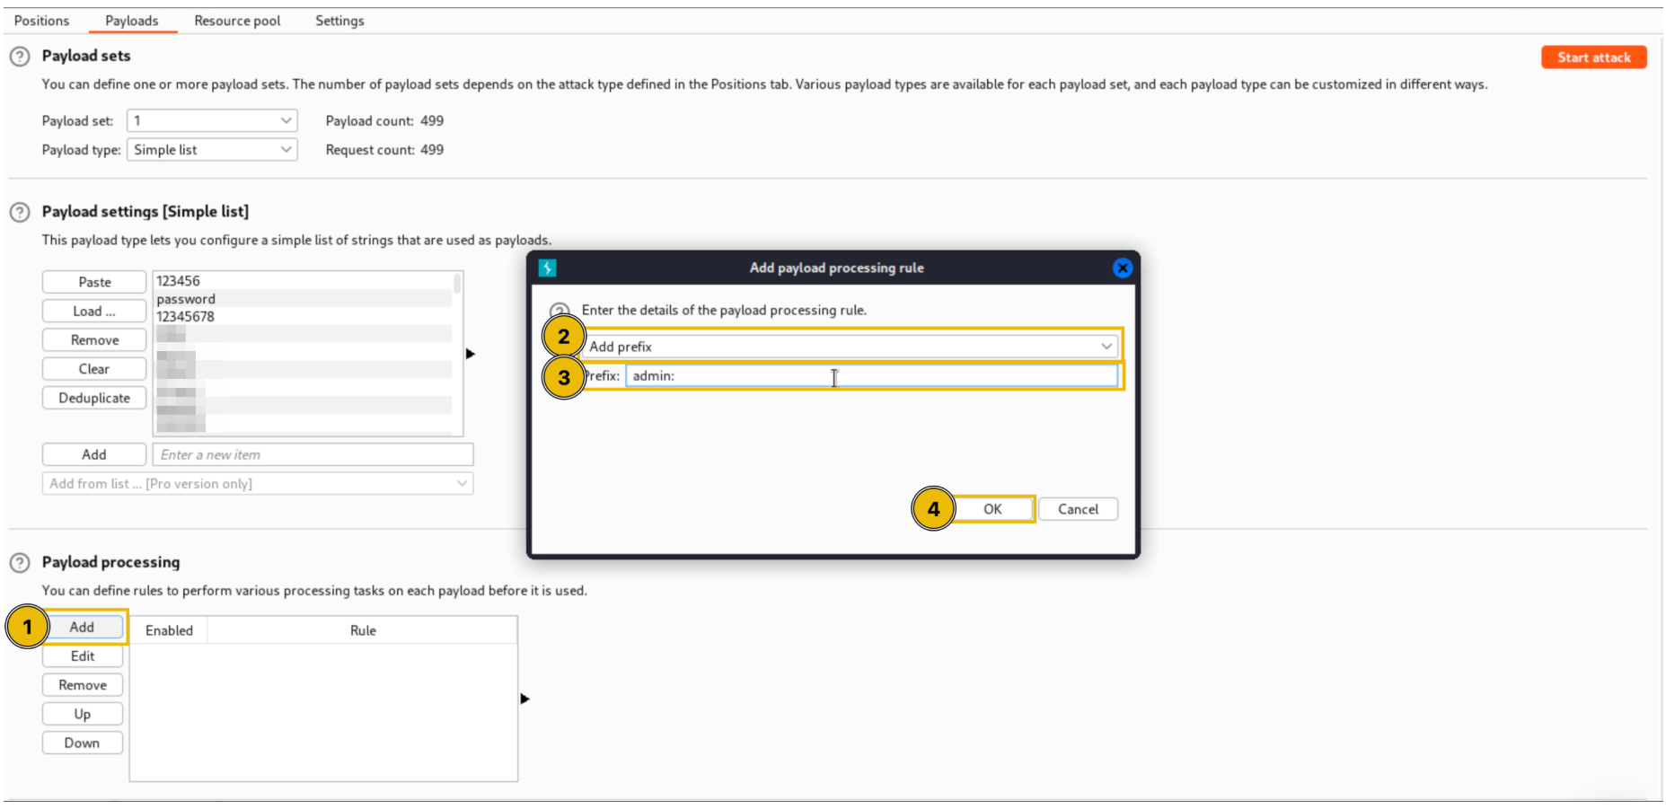Close the Add payload processing rule dialog
Image resolution: width=1666 pixels, height=809 pixels.
click(x=1122, y=268)
